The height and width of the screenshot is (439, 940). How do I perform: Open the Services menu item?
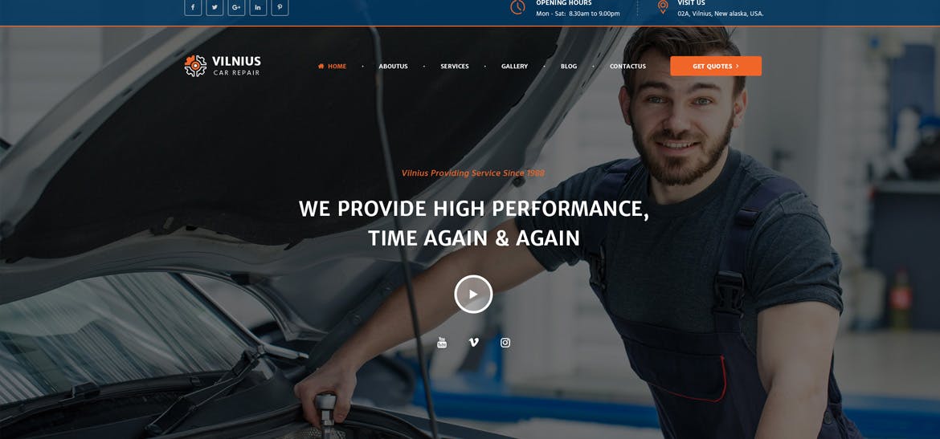pos(455,67)
